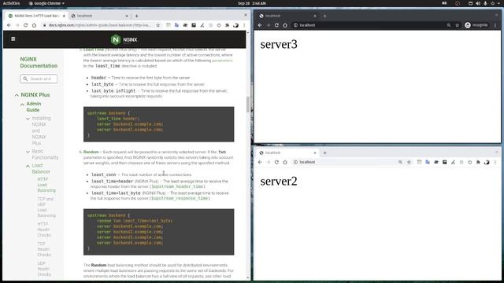Viewport: 504px width, 283px height.
Task: Reload the server2 window page
Action: coord(276,162)
